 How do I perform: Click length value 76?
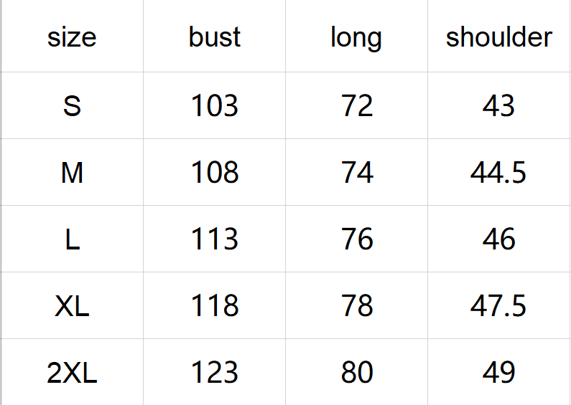pos(357,239)
